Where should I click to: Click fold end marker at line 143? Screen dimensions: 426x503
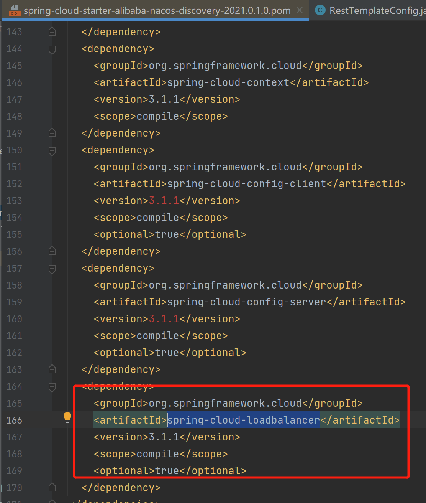[52, 32]
